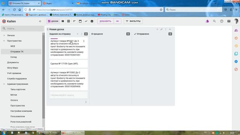Open Служба поддержки in the sidebar
Screen dimensions: 240x135
17,78
